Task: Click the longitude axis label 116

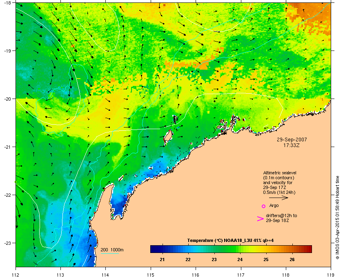Action: [196, 275]
